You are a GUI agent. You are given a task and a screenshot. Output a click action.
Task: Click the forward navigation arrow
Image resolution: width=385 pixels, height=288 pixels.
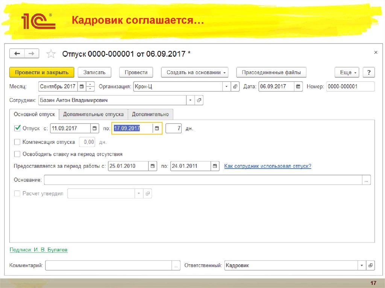click(x=31, y=53)
